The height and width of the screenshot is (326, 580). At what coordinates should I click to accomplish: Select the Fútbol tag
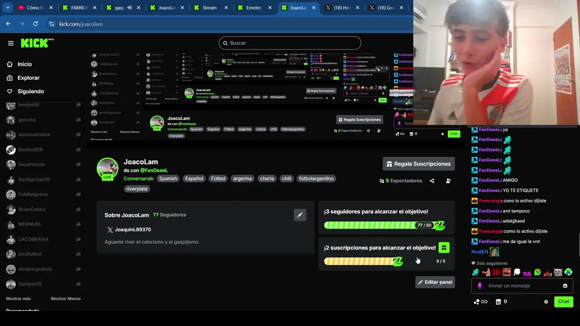click(218, 178)
